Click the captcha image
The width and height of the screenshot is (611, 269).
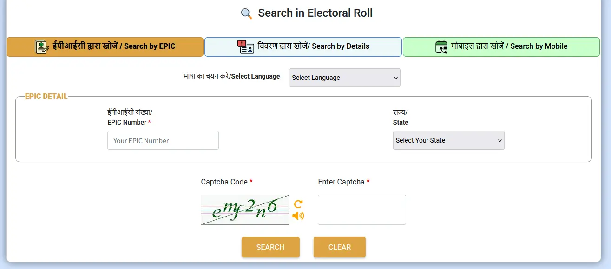coord(244,210)
